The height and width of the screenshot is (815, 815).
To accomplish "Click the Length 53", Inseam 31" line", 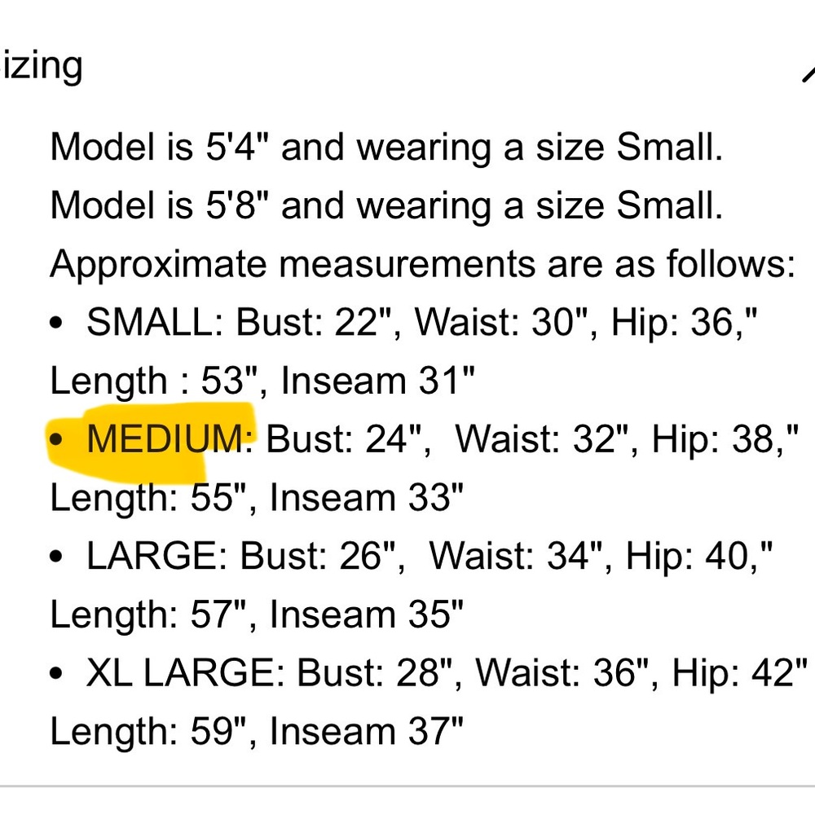I will point(262,381).
